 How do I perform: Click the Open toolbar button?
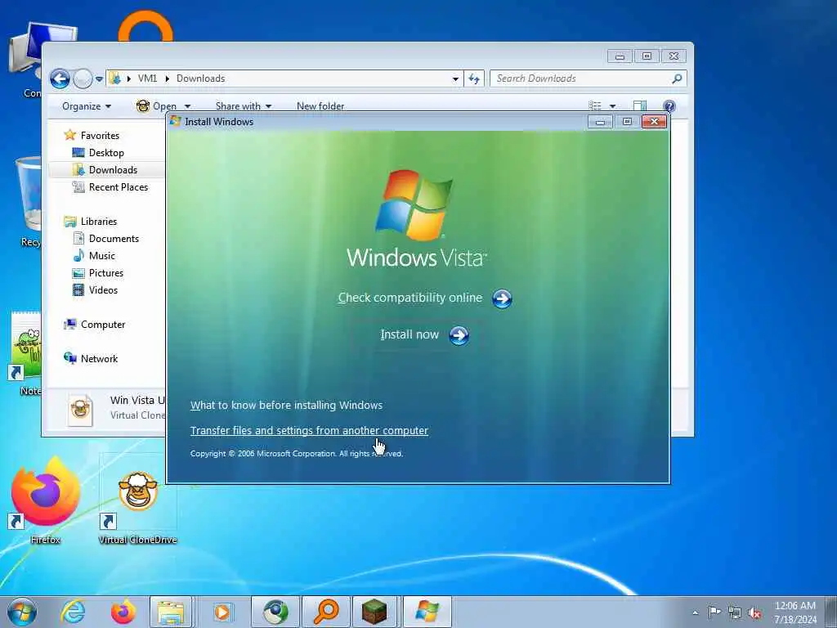156,106
